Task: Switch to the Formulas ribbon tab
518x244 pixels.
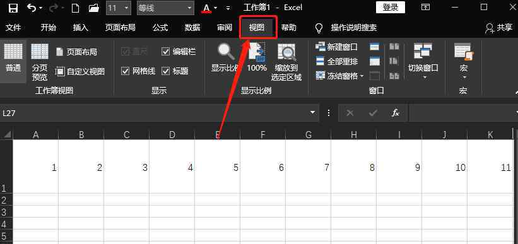Action: click(160, 28)
